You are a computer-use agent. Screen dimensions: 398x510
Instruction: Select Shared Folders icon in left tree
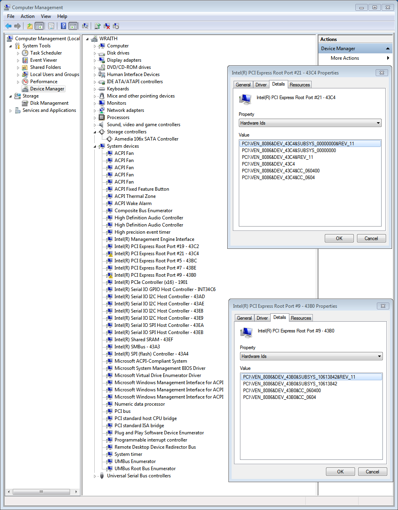[25, 67]
